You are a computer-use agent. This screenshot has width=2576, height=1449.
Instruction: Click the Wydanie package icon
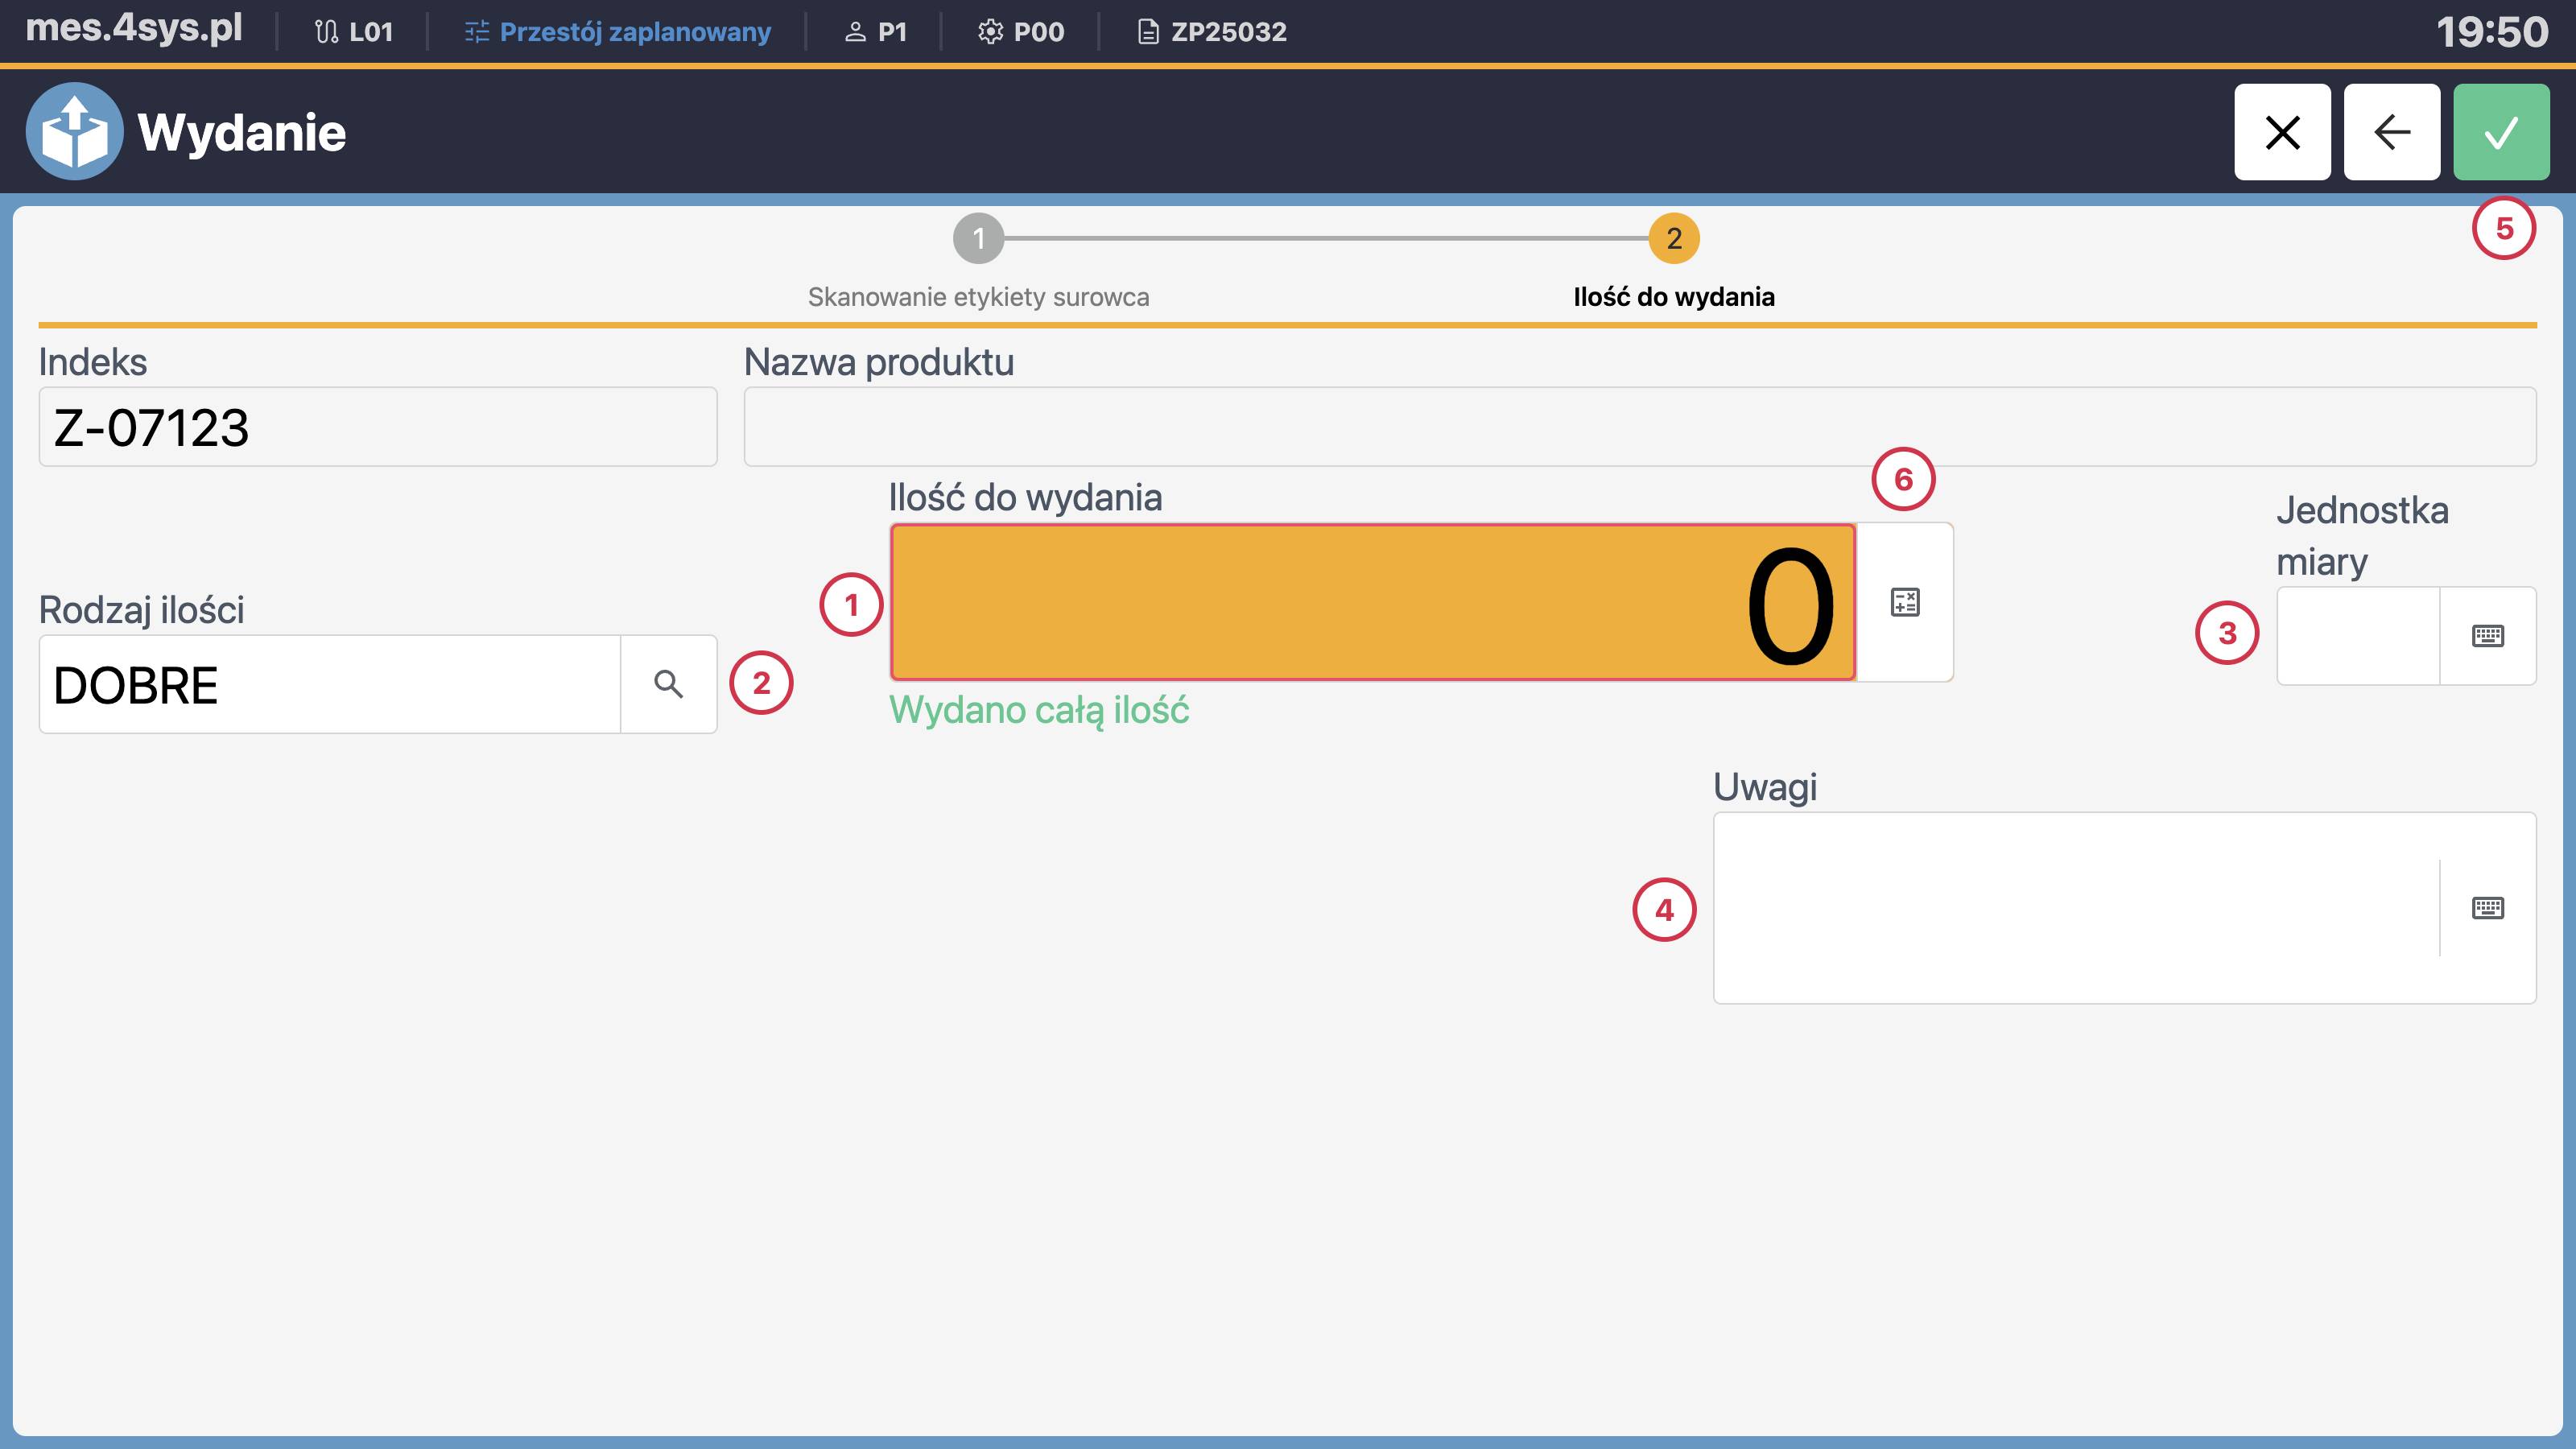tap(74, 131)
